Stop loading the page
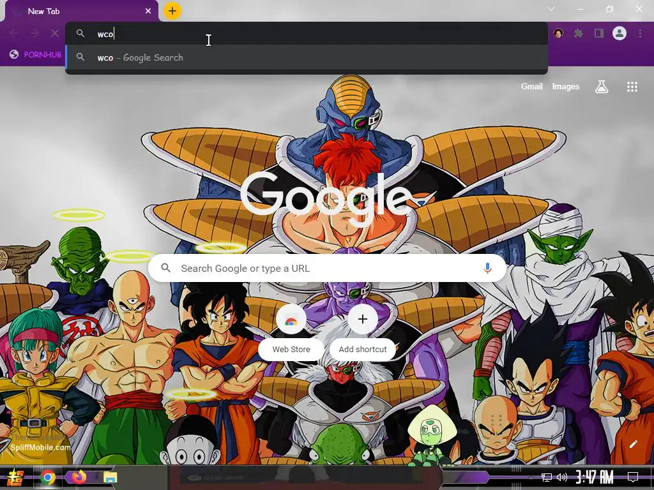 (55, 33)
